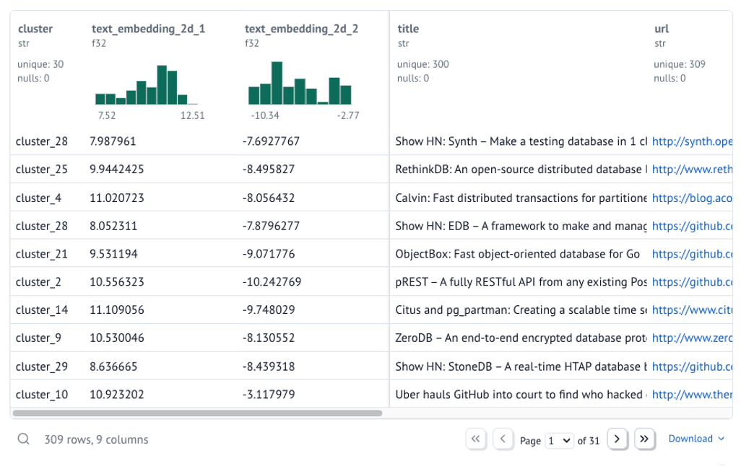The image size is (741, 466).
Task: Click the Citus and pg_partman title cell
Action: (x=521, y=310)
